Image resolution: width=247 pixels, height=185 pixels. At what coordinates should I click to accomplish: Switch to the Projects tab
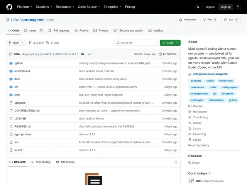(101, 30)
